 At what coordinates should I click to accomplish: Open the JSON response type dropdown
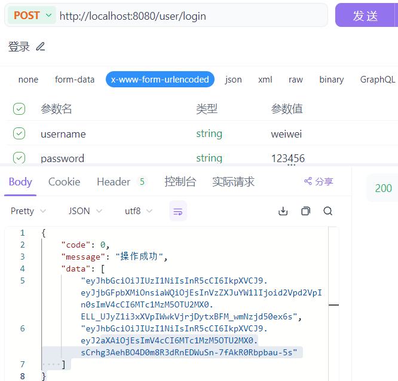(x=85, y=211)
